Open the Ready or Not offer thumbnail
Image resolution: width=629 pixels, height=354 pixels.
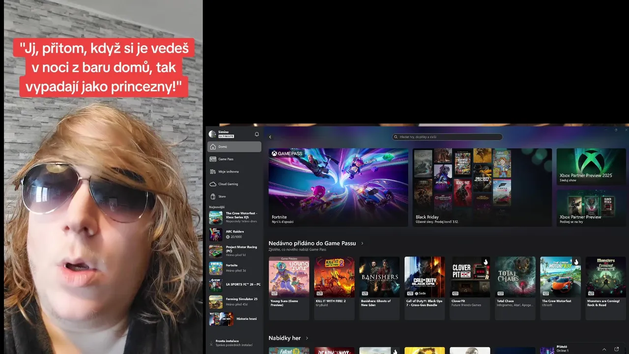(334, 351)
